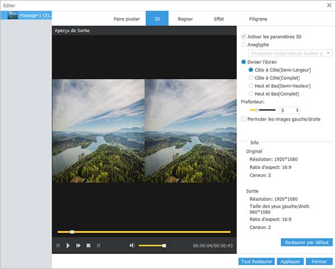Uncheck Activer les paramètres 3D
The height and width of the screenshot is (269, 336).
[x=243, y=36]
